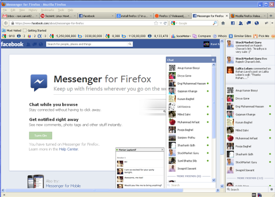Select Gajanan Khairge in right sidebar
This screenshot has height=197, width=275.
(x=250, y=114)
